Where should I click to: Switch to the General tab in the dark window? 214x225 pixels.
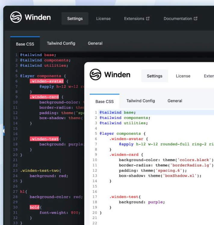[95, 43]
